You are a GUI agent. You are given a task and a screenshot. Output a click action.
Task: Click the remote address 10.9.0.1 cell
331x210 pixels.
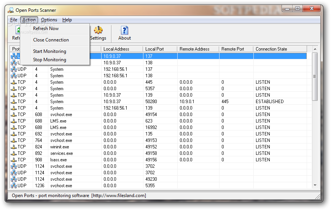click(187, 102)
